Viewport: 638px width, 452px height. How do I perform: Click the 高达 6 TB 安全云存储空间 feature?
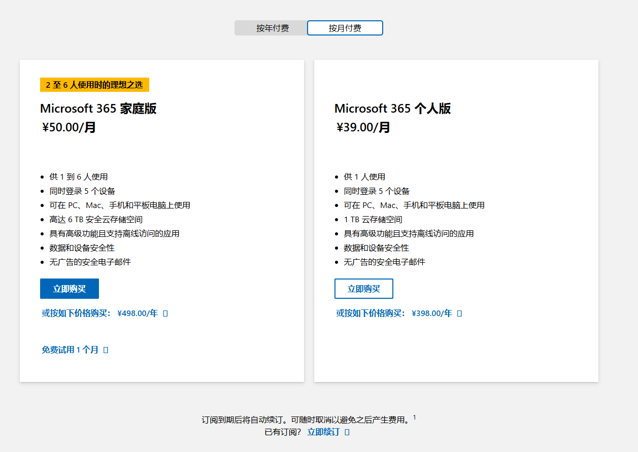coord(96,220)
